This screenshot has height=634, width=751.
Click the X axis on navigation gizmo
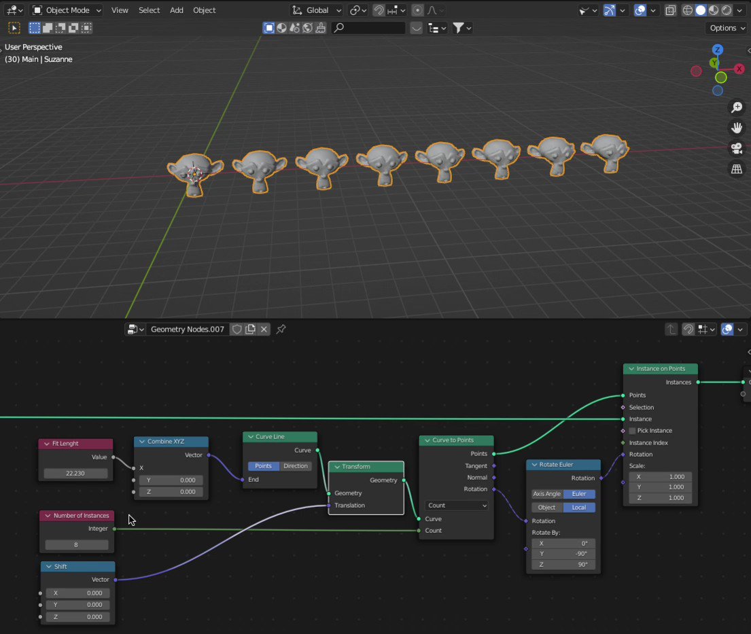pos(739,69)
